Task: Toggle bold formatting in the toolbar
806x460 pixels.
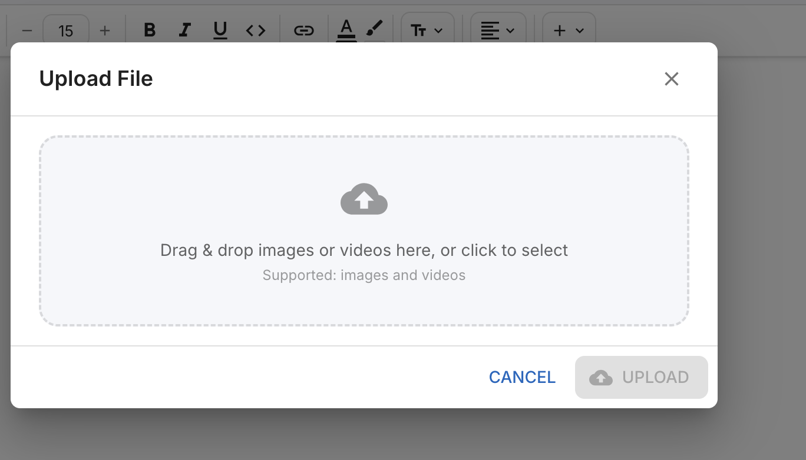Action: click(x=150, y=30)
